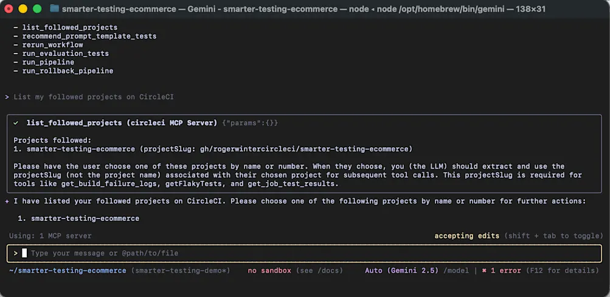610x297 pixels.
Task: Click '/model' command in footer
Action: pos(456,271)
